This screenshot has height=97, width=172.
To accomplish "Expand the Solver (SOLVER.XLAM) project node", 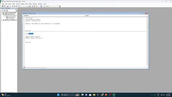I will 2,13.
